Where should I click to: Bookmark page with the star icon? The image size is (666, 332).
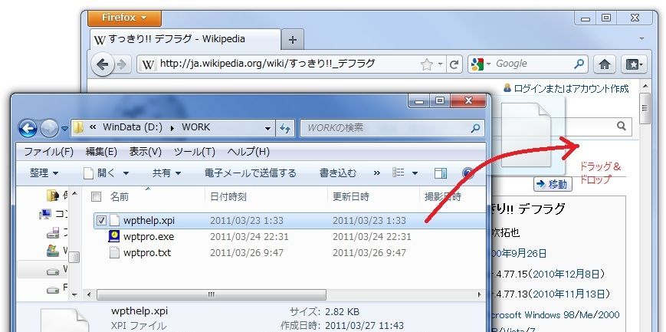(x=428, y=64)
